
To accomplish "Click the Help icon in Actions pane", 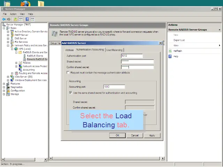I will tap(170, 56).
